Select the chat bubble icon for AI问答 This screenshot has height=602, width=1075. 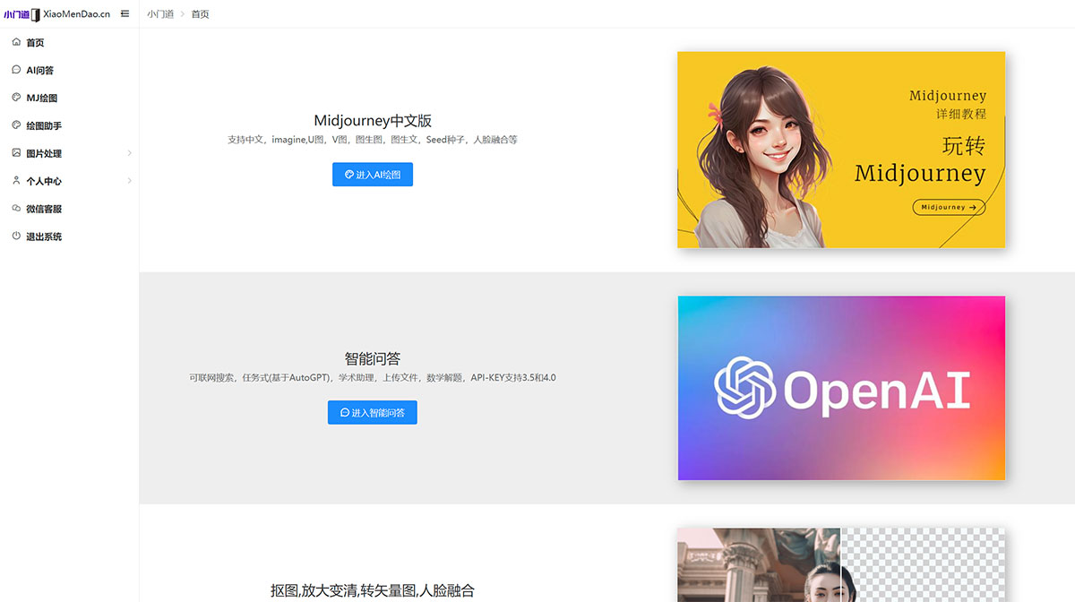click(16, 70)
